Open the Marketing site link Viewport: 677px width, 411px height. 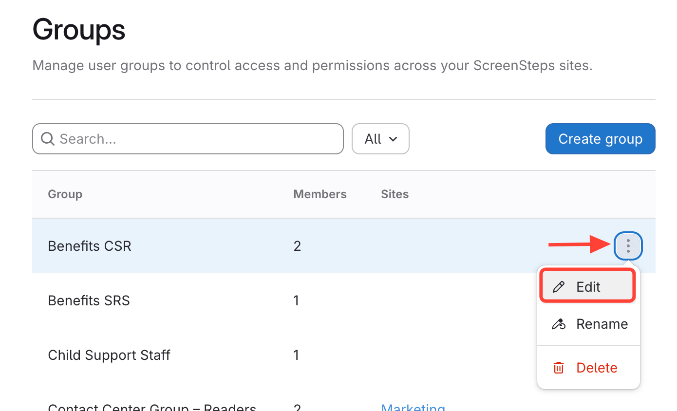(x=413, y=407)
